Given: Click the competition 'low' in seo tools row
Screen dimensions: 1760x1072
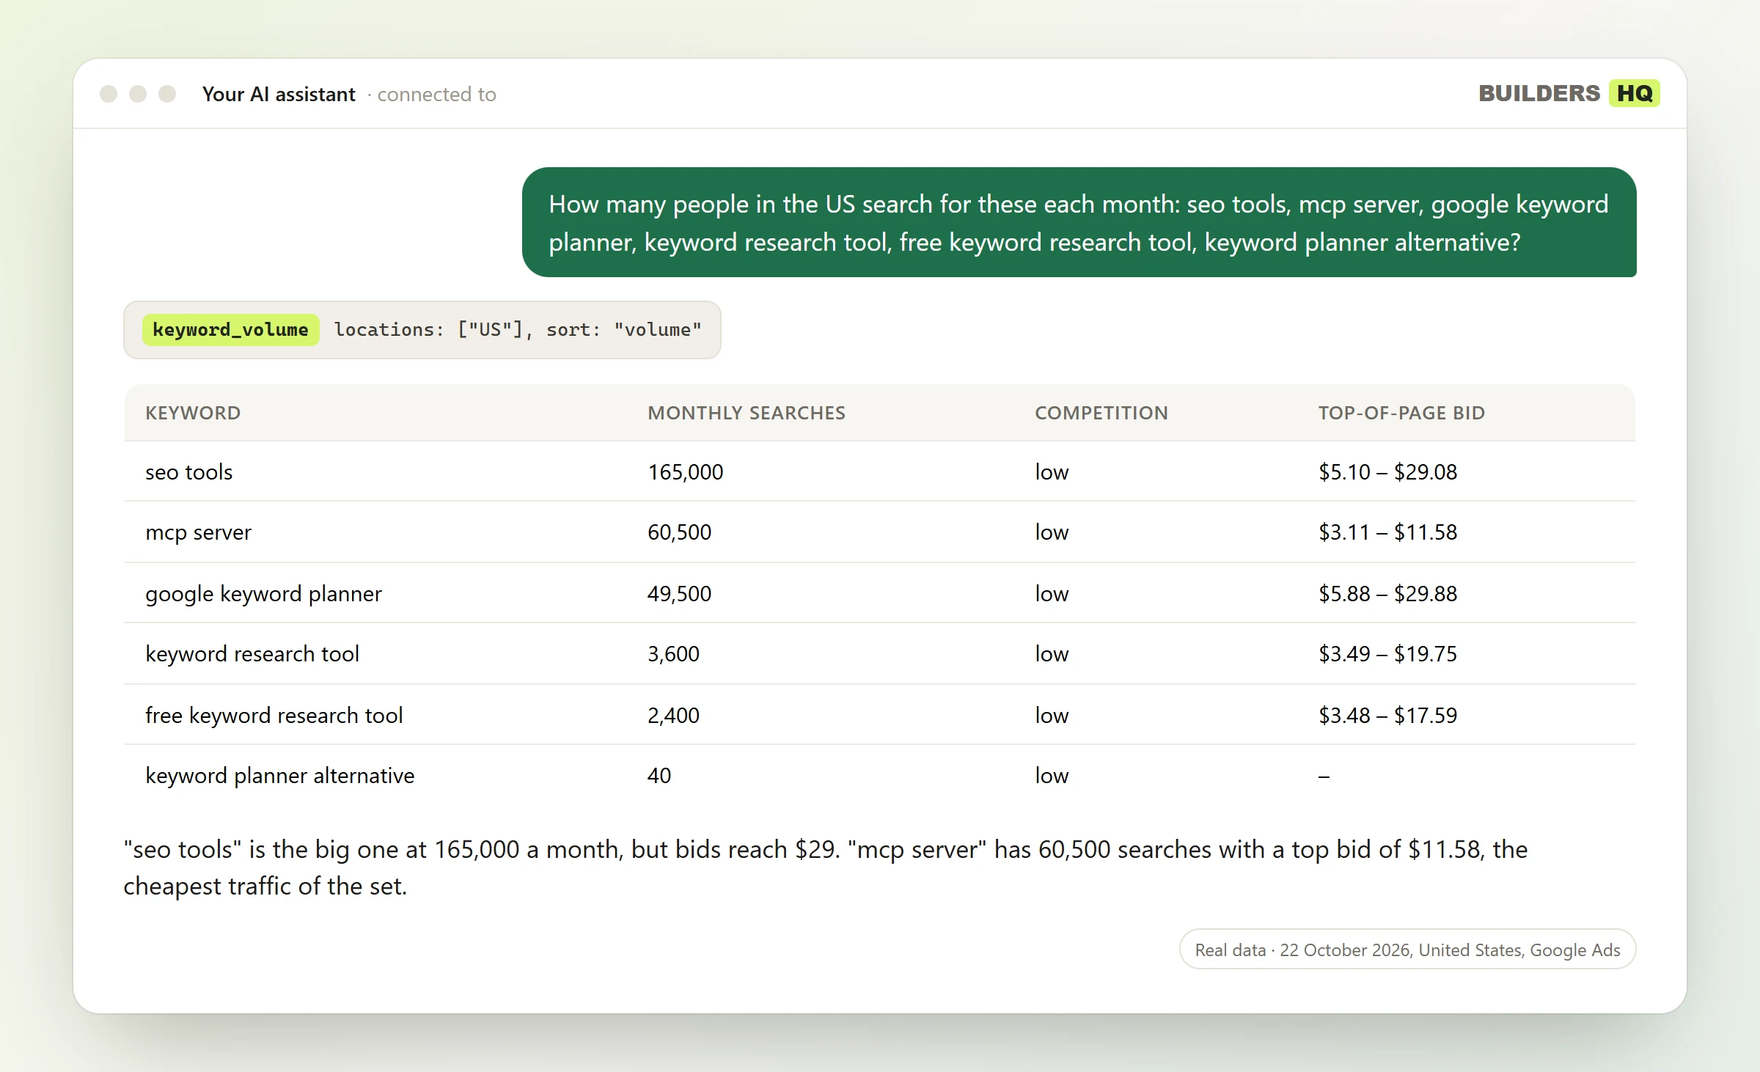Looking at the screenshot, I should [1052, 472].
